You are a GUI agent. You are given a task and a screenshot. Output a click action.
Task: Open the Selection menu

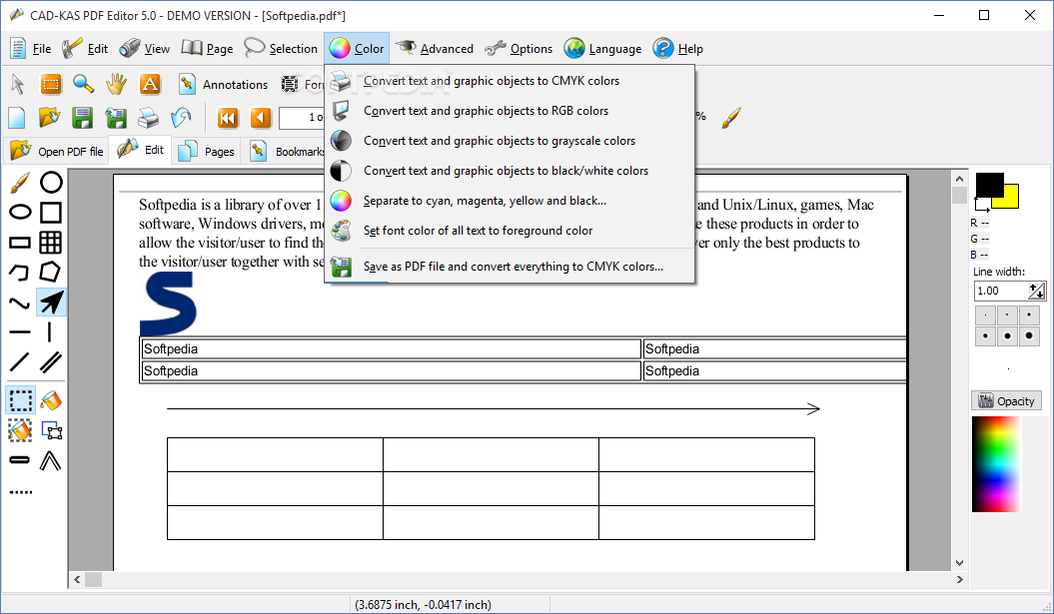click(281, 48)
